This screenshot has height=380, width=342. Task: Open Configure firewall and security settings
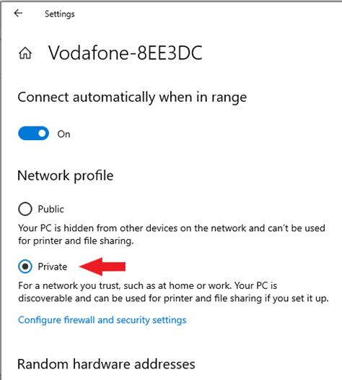102,320
